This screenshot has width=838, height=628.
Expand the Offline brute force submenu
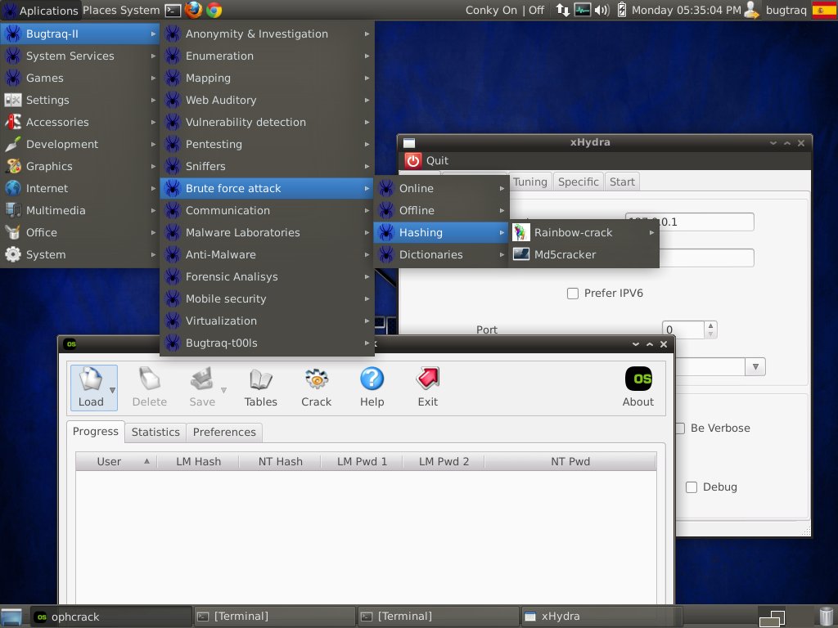pos(441,210)
